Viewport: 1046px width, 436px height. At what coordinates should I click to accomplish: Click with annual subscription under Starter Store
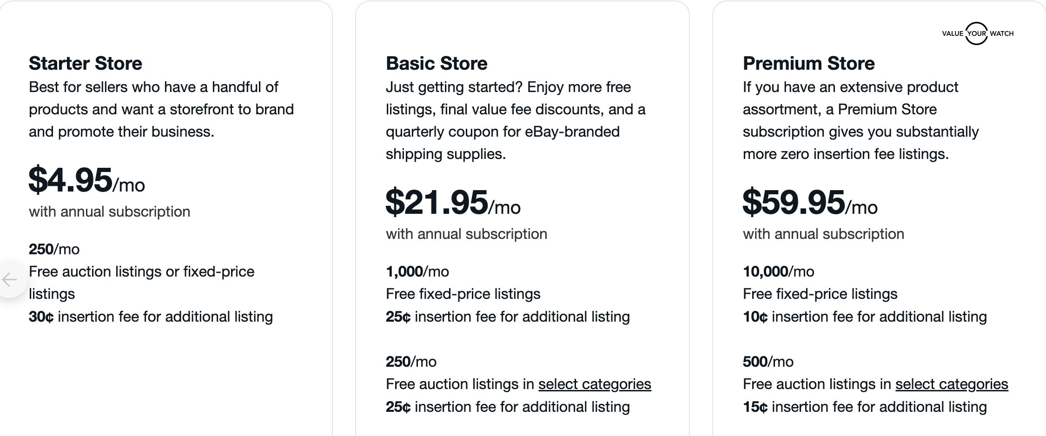110,211
